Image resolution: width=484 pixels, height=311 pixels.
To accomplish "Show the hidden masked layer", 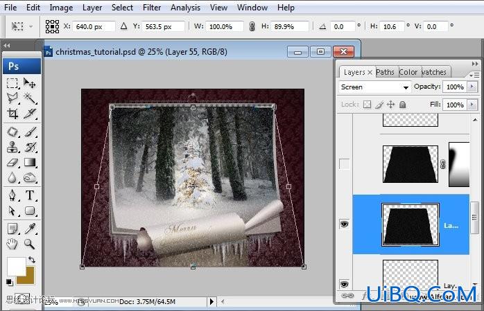I will pyautogui.click(x=344, y=164).
